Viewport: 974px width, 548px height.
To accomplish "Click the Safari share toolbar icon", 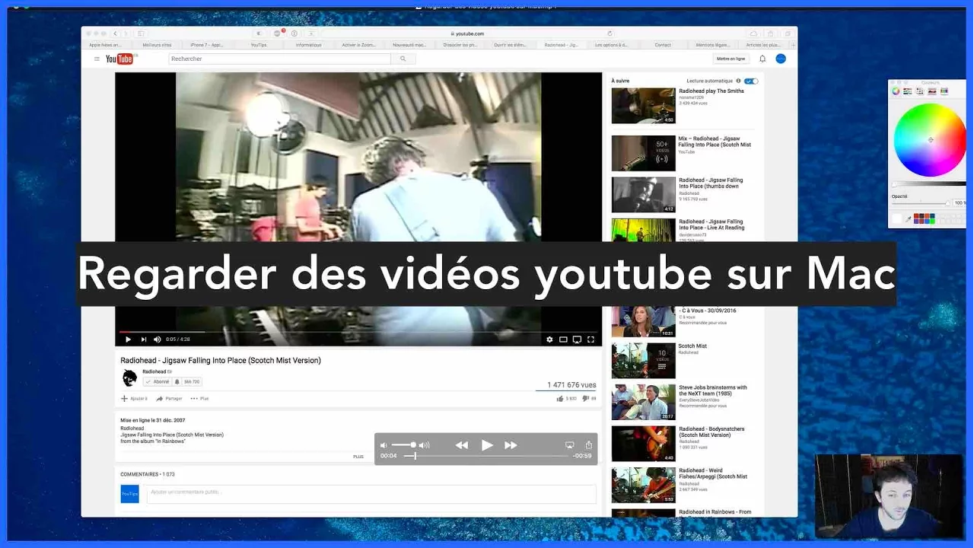I will click(x=770, y=33).
